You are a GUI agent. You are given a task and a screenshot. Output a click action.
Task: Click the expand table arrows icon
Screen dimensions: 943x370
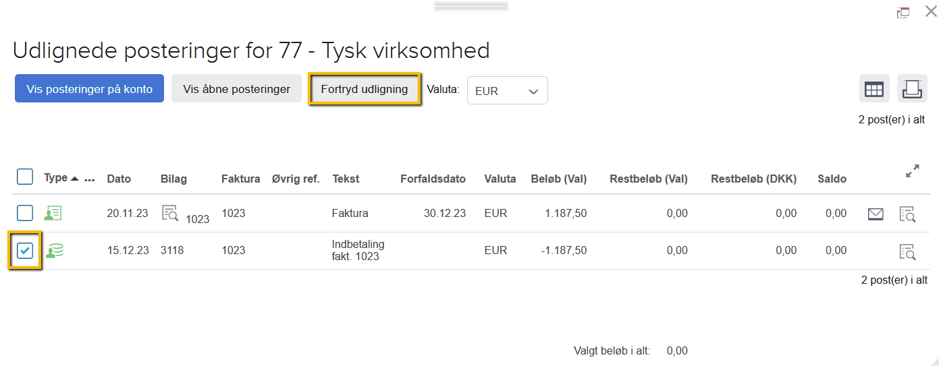pos(912,171)
